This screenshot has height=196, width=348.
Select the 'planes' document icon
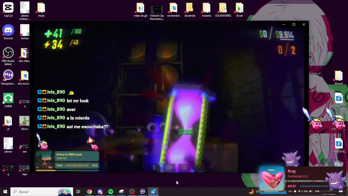[8, 146]
